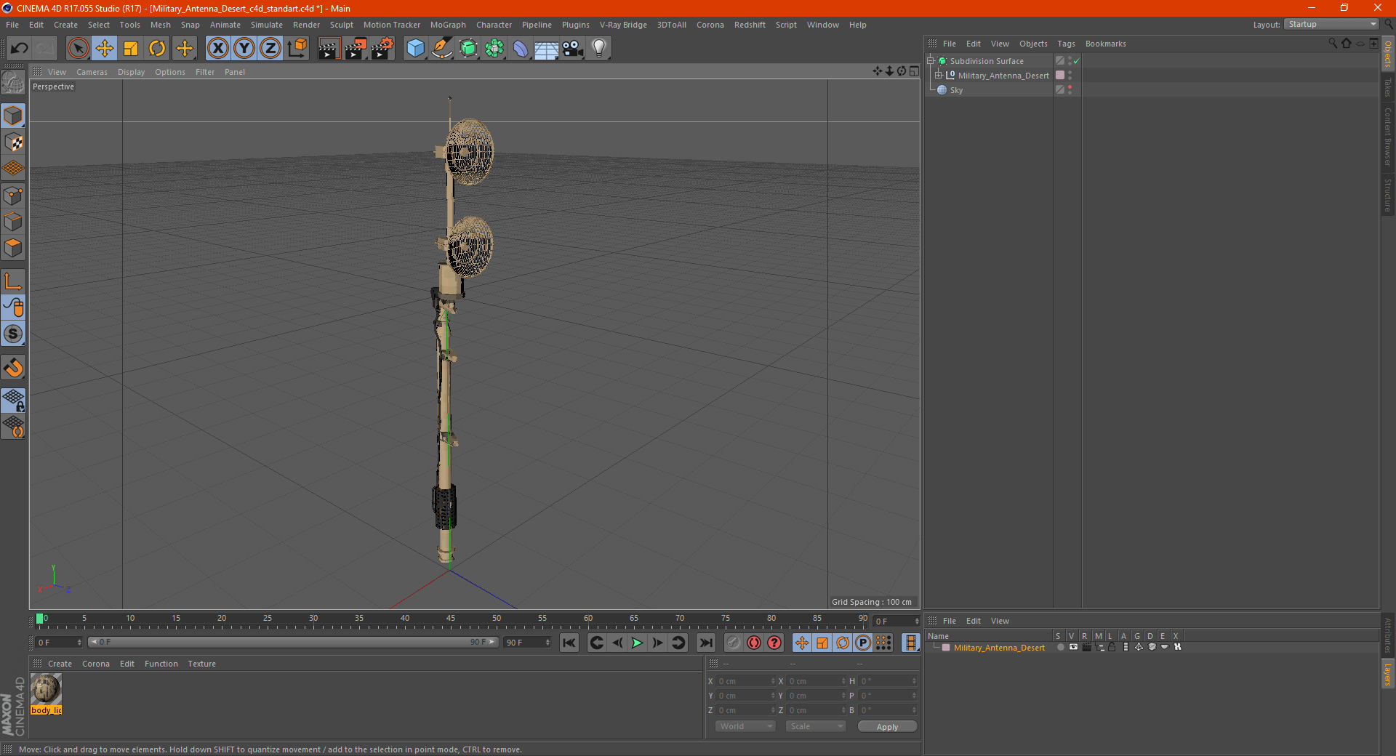Click X position input field
The width and height of the screenshot is (1396, 756).
(746, 681)
